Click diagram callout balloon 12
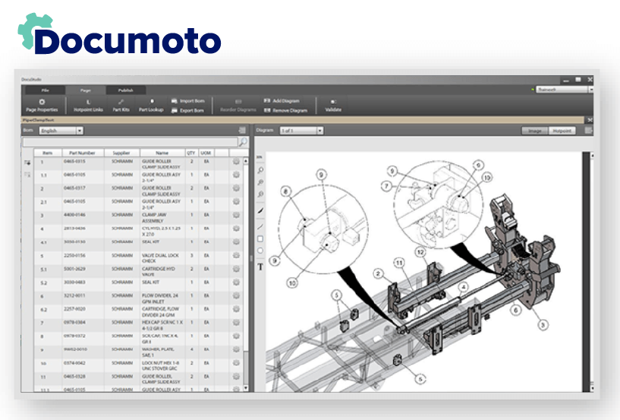 (420, 252)
